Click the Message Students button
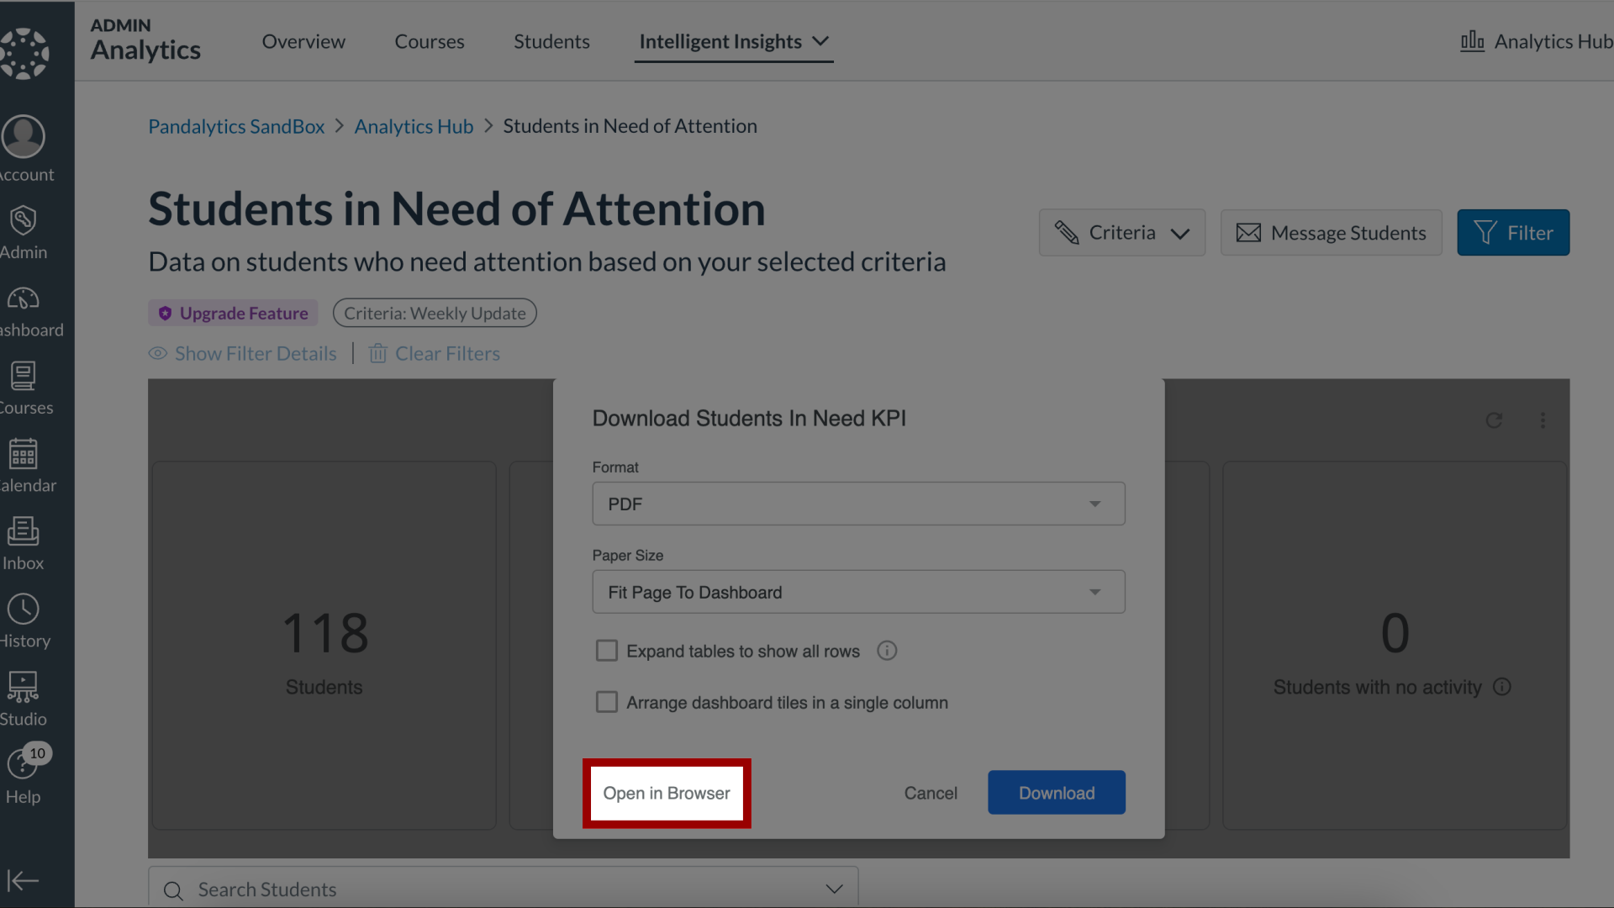Image resolution: width=1614 pixels, height=908 pixels. [x=1332, y=232]
